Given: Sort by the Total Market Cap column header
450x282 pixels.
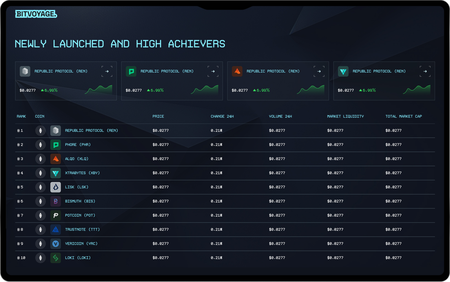Looking at the screenshot, I should coord(404,117).
